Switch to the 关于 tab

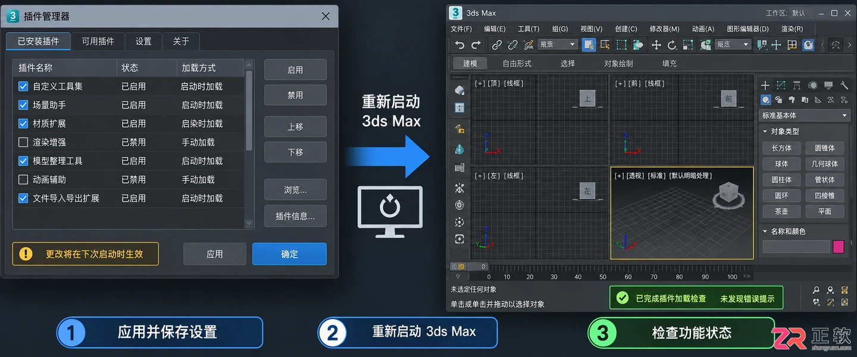181,41
